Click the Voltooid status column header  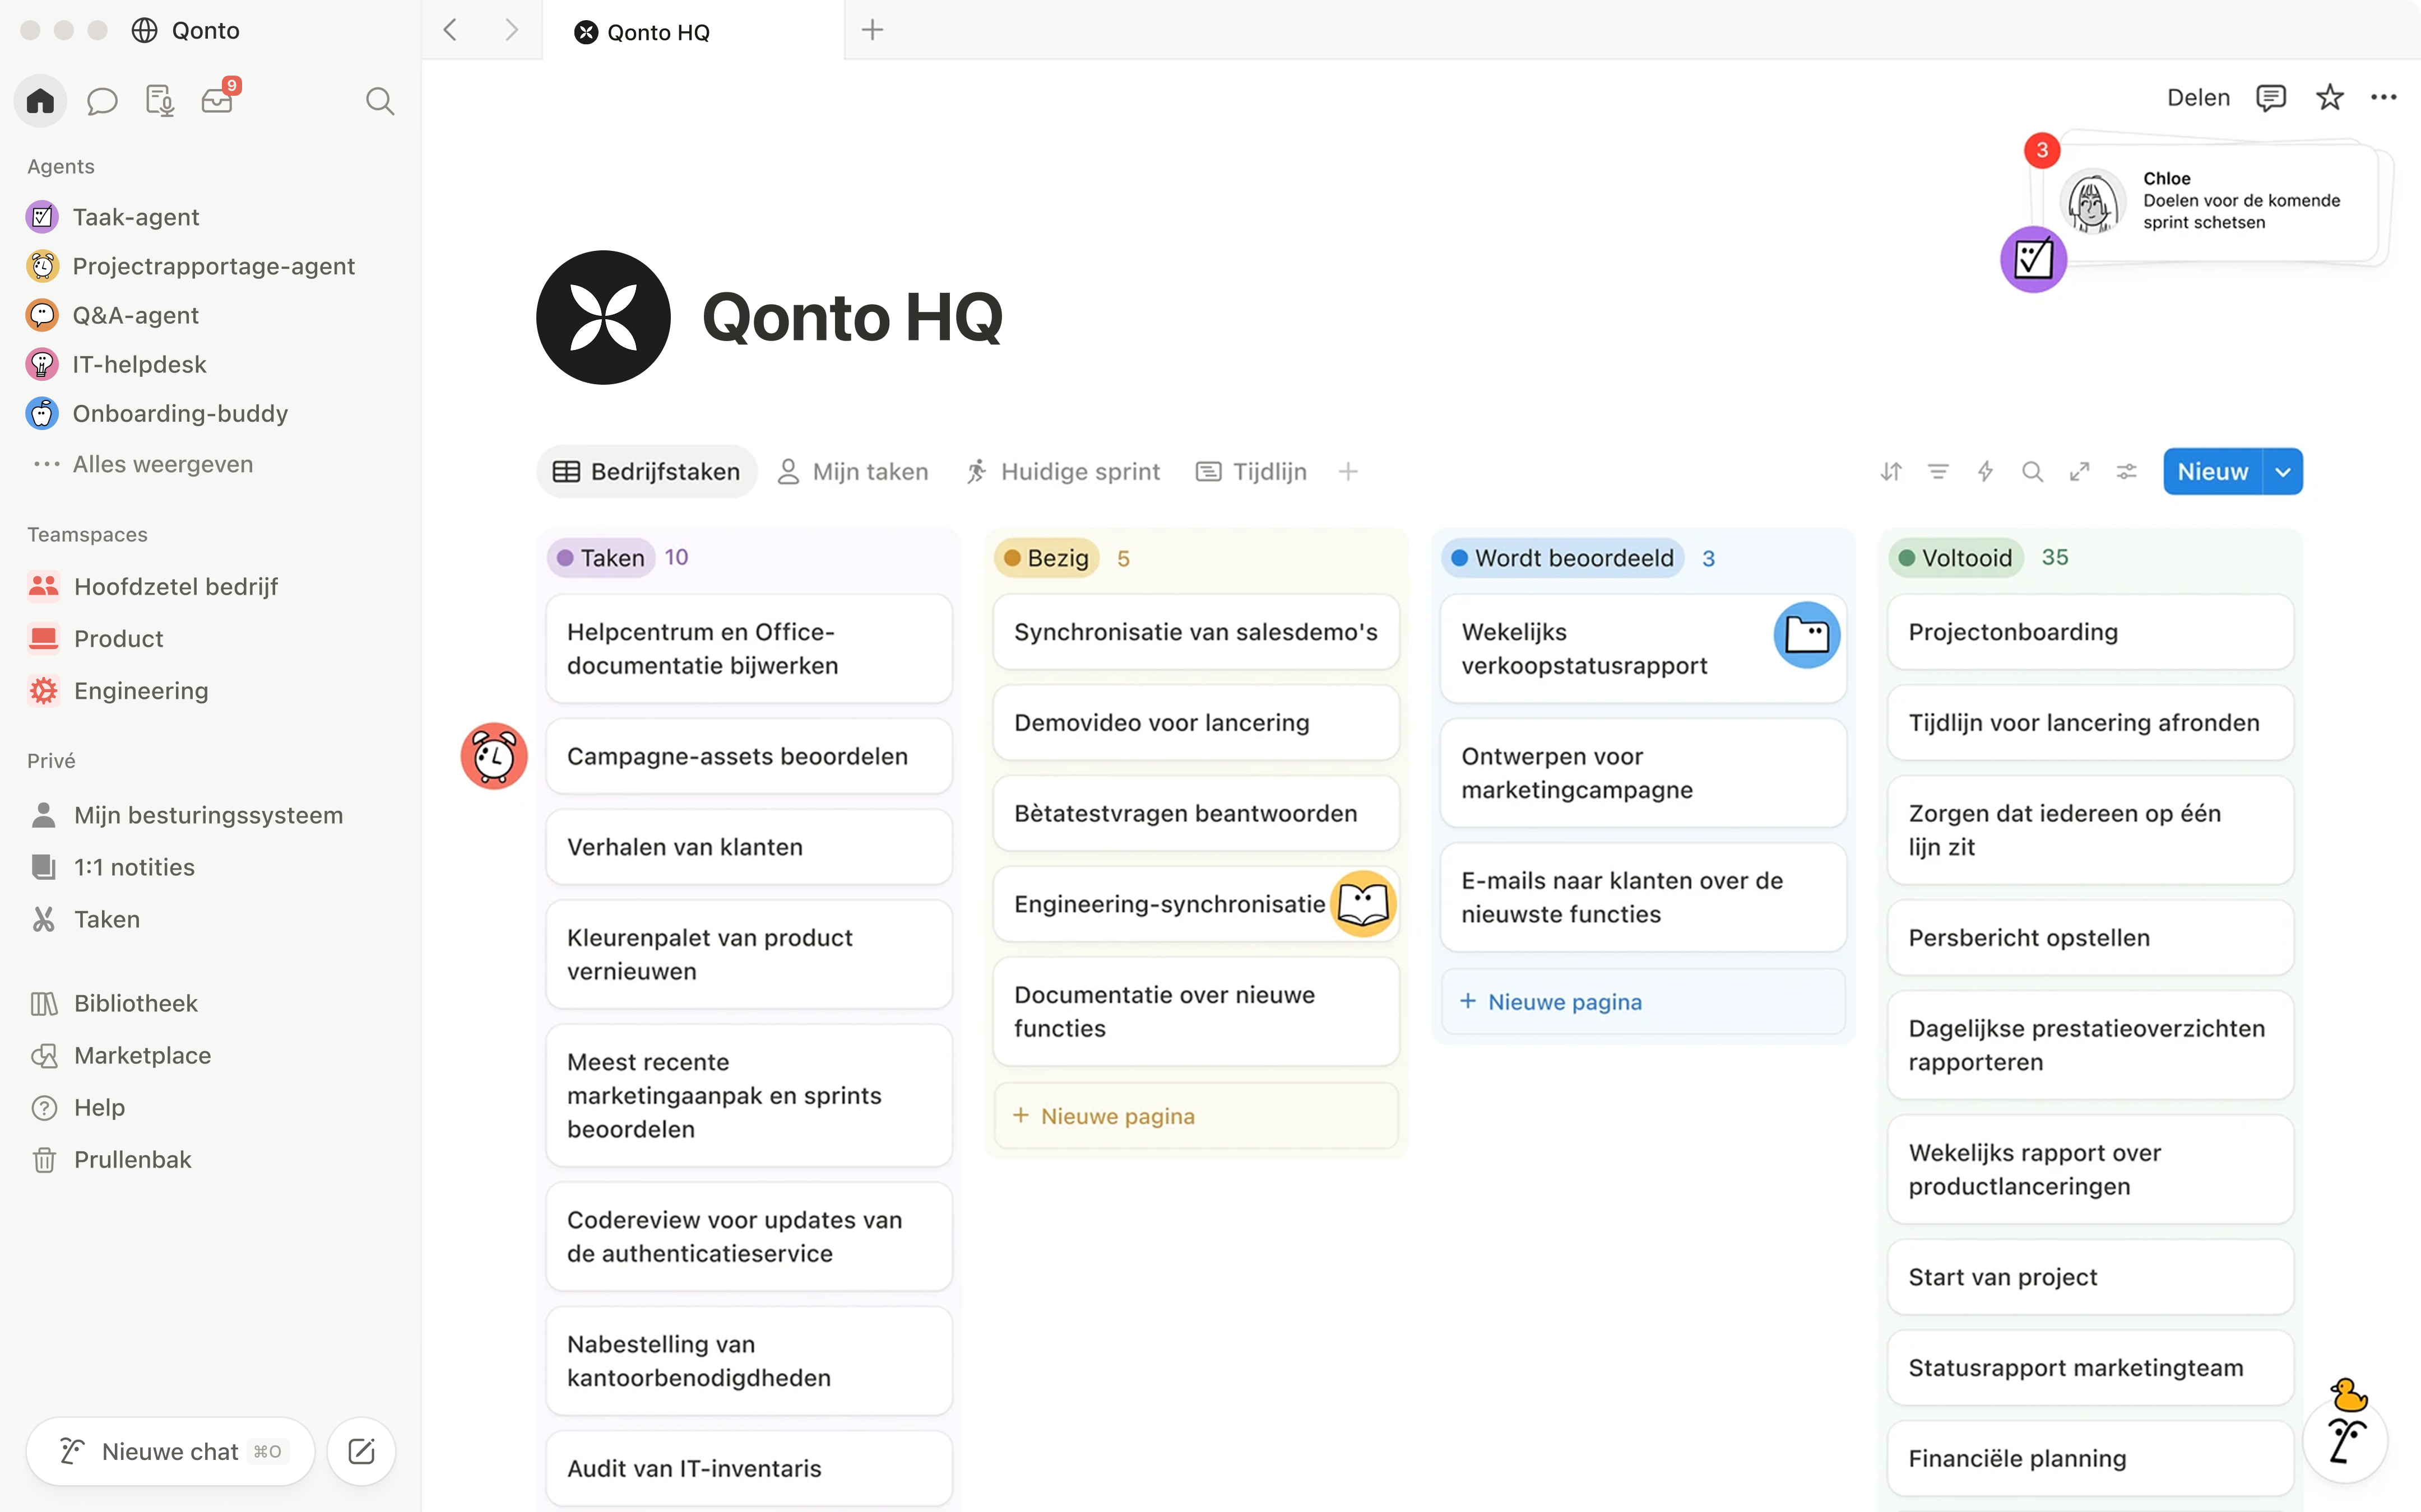tap(1956, 557)
